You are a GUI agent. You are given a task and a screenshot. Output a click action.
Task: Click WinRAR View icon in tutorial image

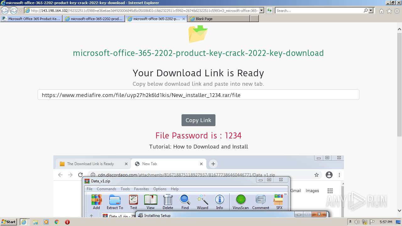(150, 202)
